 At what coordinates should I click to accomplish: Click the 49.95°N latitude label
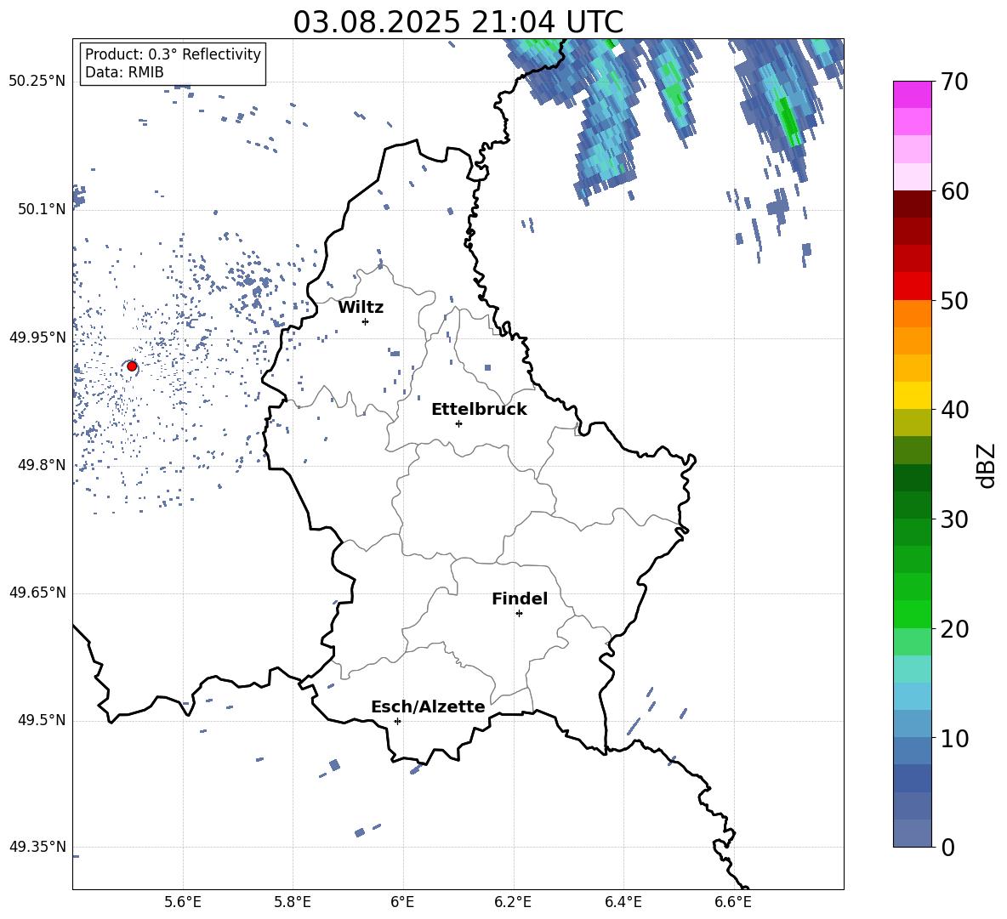[37, 338]
